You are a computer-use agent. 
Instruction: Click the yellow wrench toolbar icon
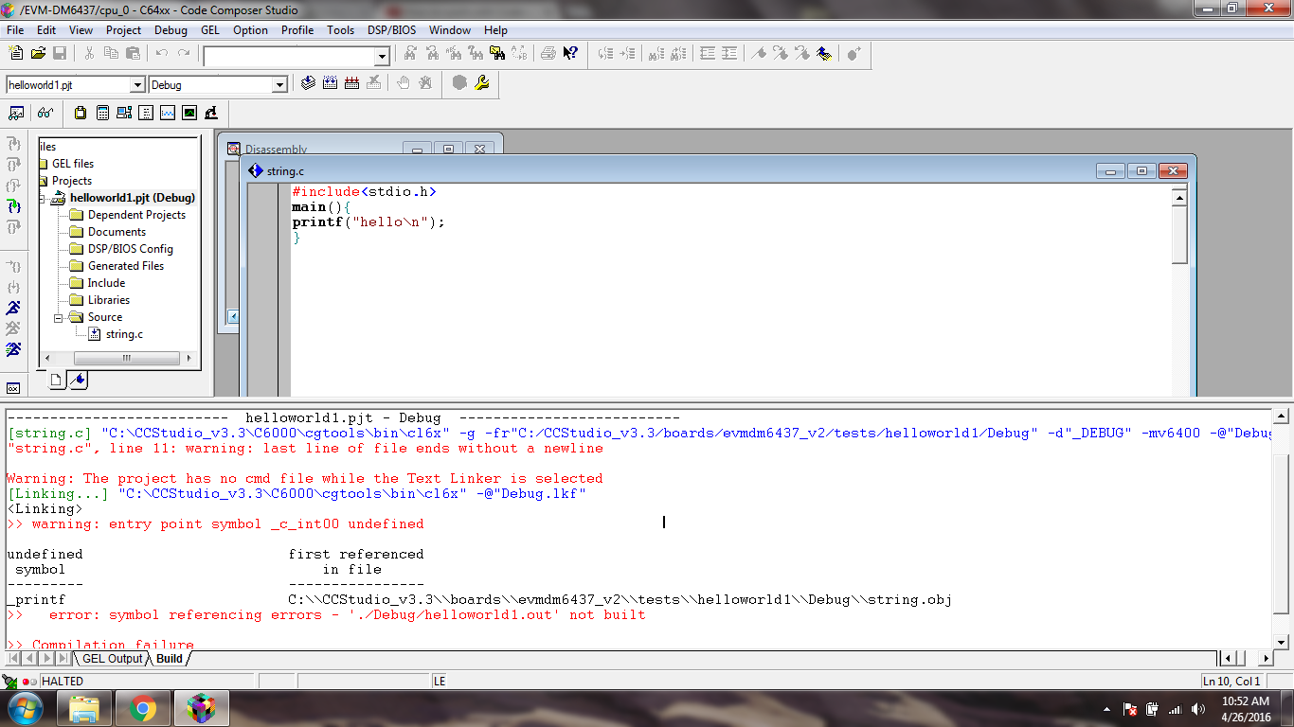(x=482, y=83)
